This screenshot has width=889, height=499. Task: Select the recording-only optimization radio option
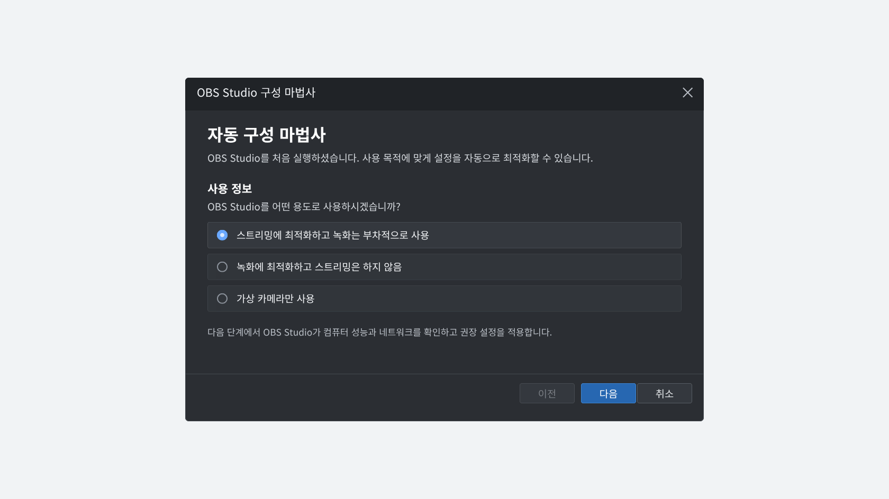coord(444,267)
